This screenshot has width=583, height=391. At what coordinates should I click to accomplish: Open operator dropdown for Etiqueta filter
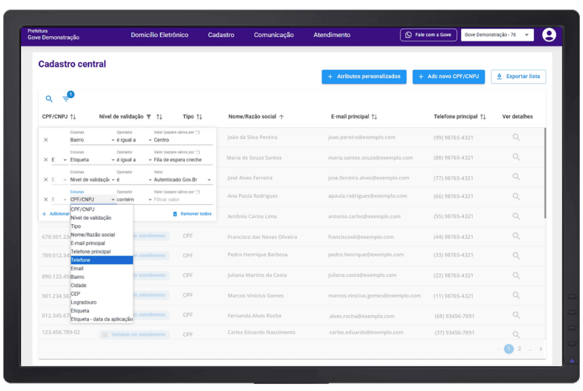(134, 160)
